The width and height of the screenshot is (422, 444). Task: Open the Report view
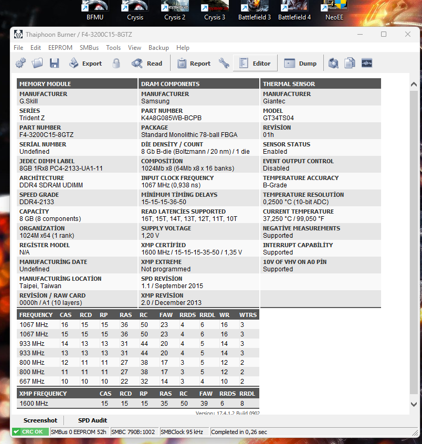[194, 63]
